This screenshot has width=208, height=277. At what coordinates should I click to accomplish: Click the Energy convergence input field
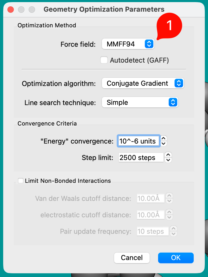[138, 141]
